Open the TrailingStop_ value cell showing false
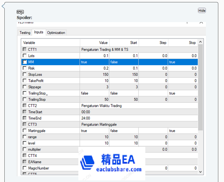 (x=94, y=93)
